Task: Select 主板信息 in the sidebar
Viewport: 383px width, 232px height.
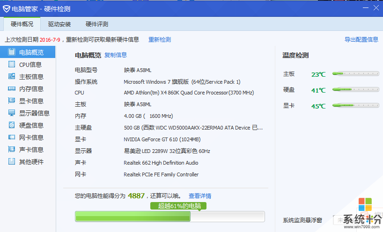Action: tap(28, 77)
